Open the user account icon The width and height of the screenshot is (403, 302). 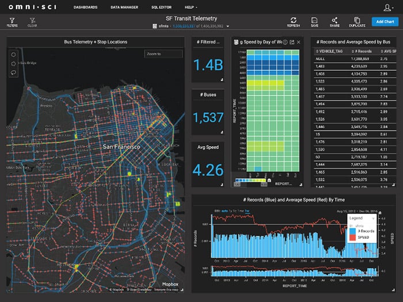389,7
